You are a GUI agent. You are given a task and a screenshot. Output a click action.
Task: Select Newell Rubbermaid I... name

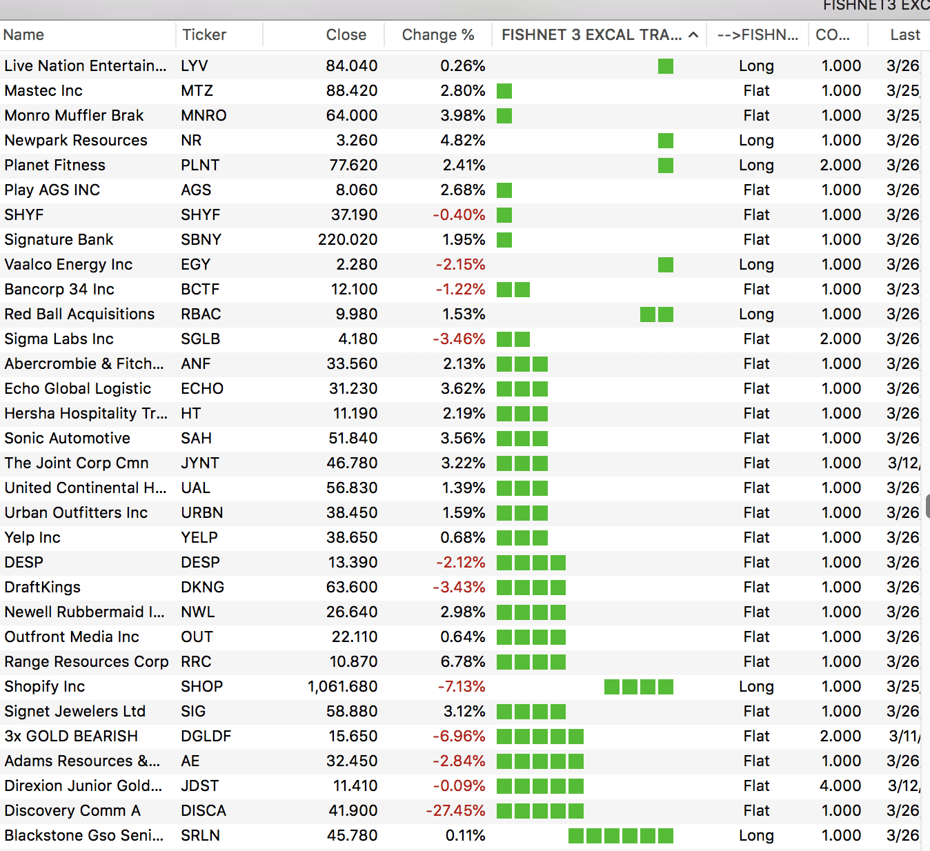tap(84, 612)
